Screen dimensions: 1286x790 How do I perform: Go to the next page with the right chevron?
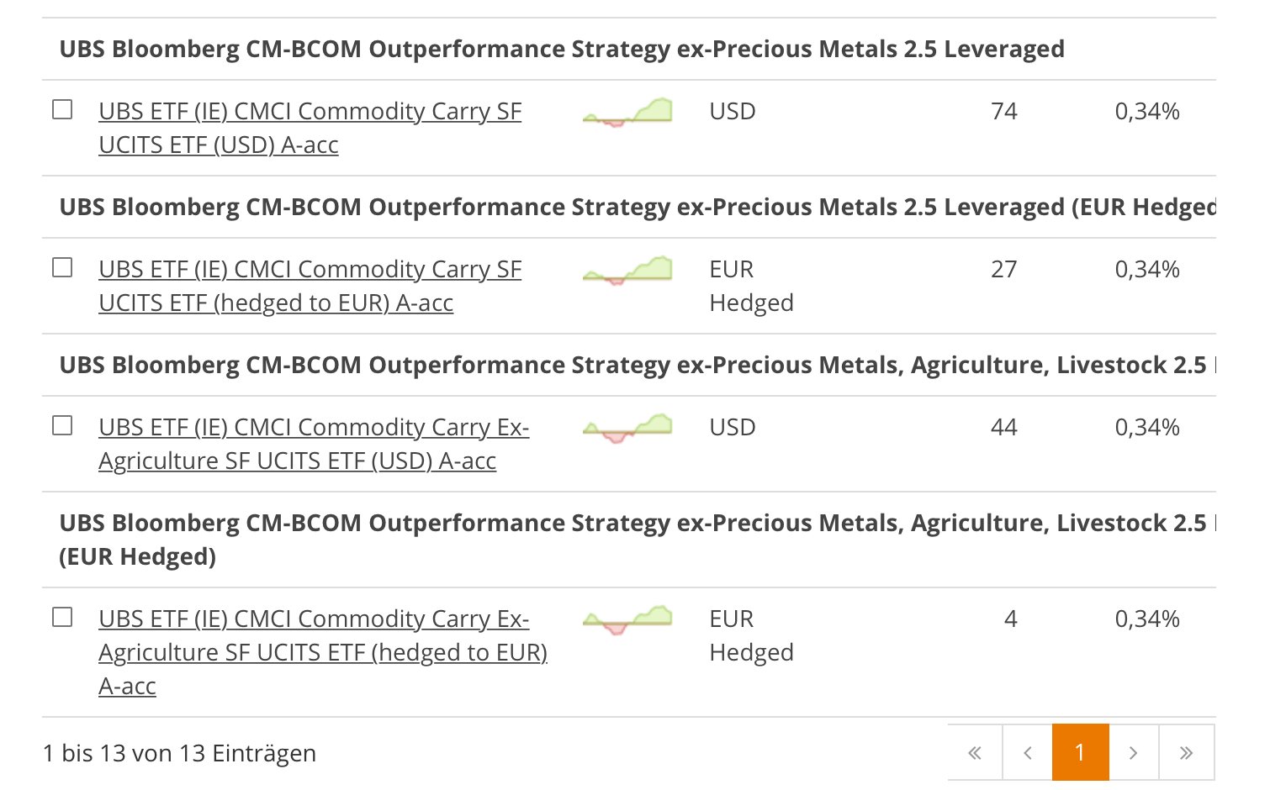pyautogui.click(x=1134, y=752)
